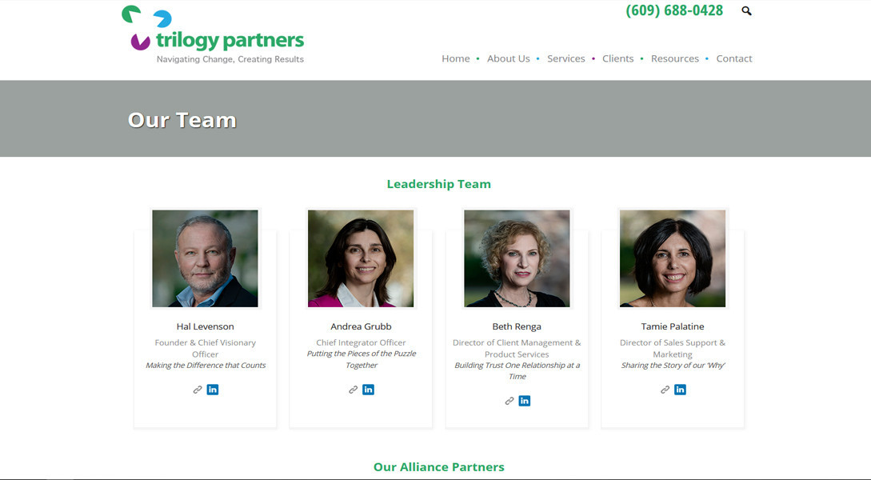Click Hal Levenson's chain link icon

pos(198,390)
